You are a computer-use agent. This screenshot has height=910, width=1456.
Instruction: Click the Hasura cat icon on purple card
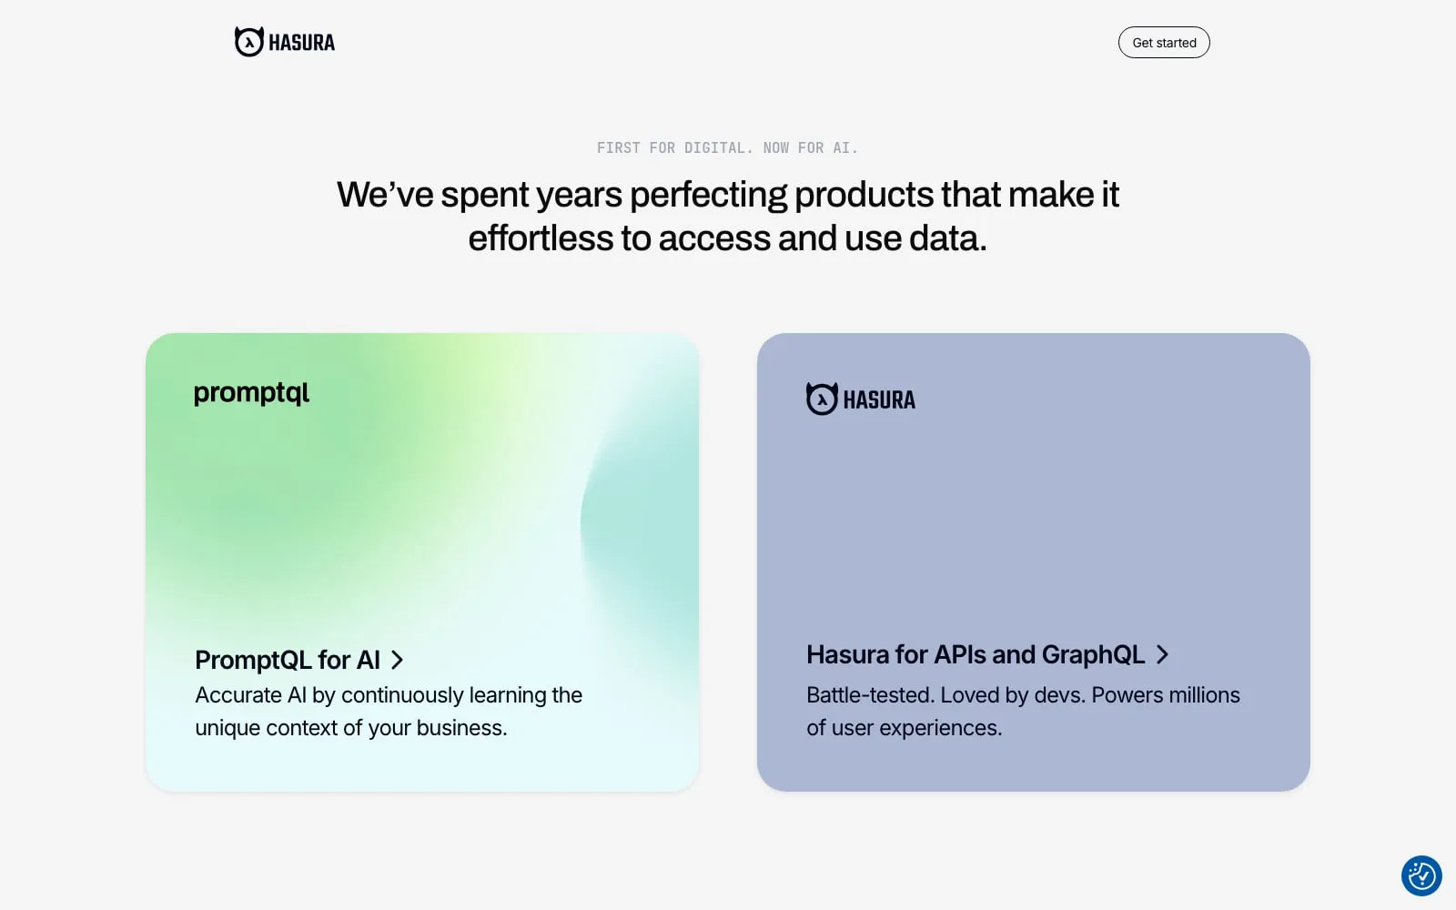[822, 399]
